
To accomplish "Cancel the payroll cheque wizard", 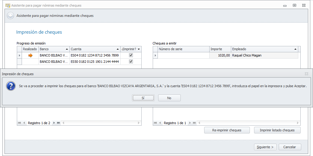I will click(290, 147).
